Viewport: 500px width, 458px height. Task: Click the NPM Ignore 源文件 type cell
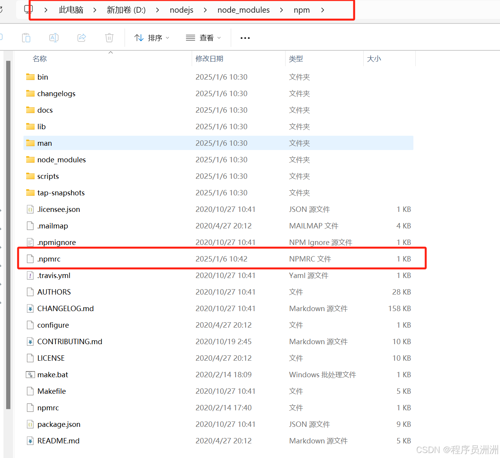point(321,242)
